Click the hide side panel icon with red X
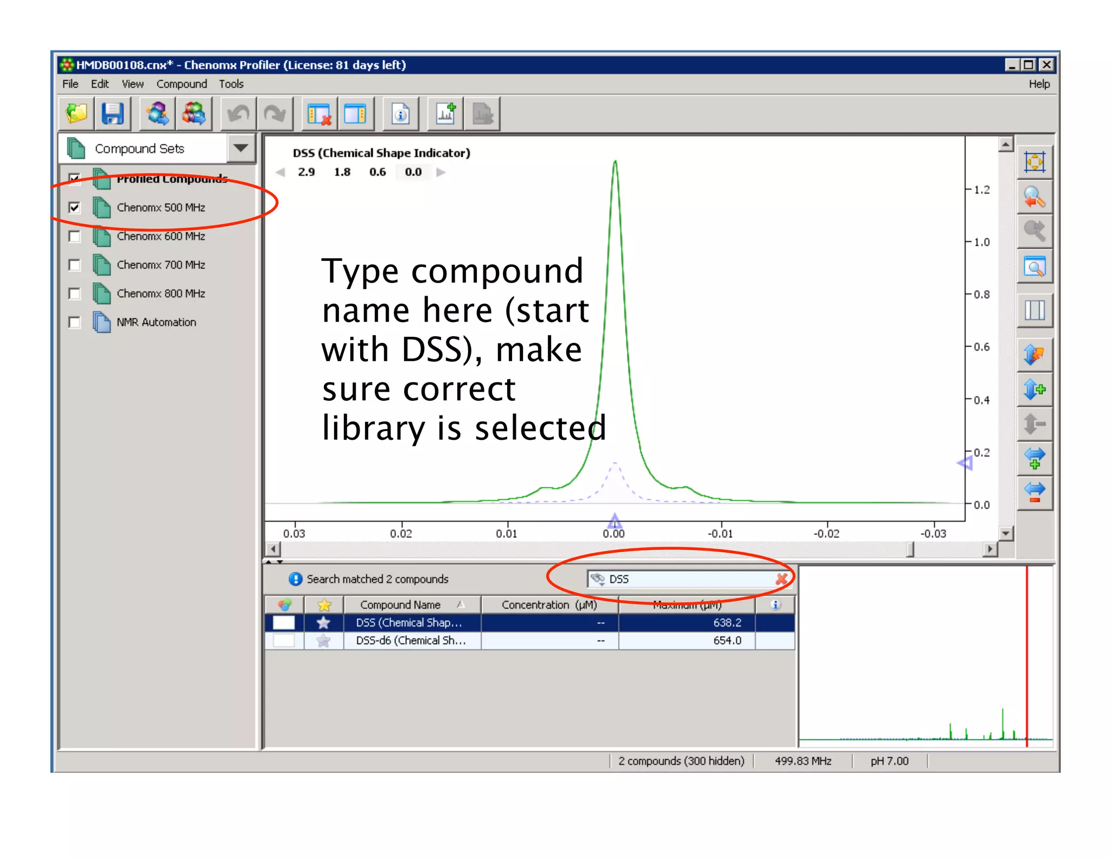This screenshot has width=1111, height=858. click(x=319, y=114)
